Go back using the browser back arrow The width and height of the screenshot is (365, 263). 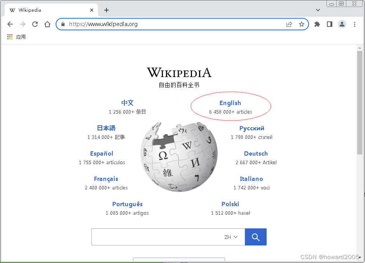[10, 24]
